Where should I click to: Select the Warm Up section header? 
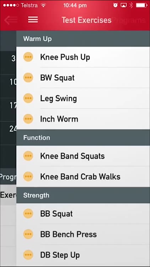click(83, 39)
